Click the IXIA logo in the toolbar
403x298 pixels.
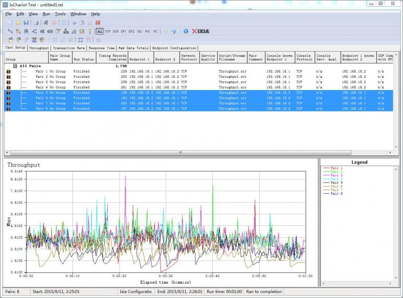tap(200, 31)
